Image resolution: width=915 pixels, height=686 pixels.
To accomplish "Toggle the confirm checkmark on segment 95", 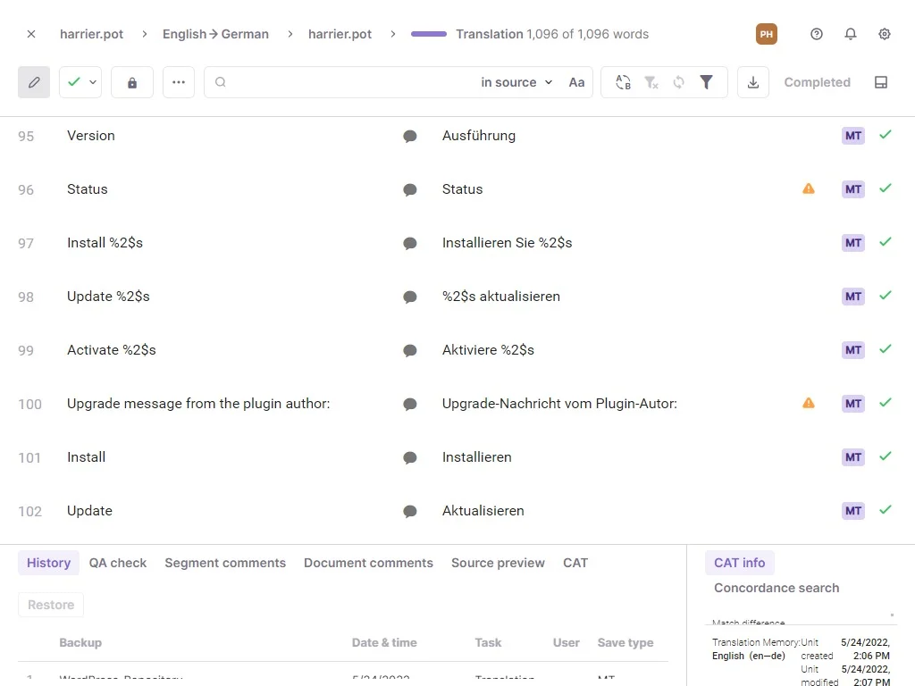I will pos(886,135).
